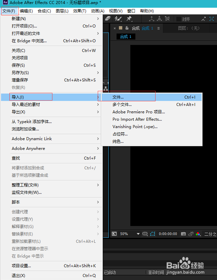Open the 图层(L) menu

pyautogui.click(x=62, y=11)
